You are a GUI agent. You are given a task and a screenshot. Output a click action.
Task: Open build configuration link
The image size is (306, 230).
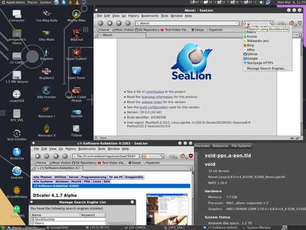[153, 107]
